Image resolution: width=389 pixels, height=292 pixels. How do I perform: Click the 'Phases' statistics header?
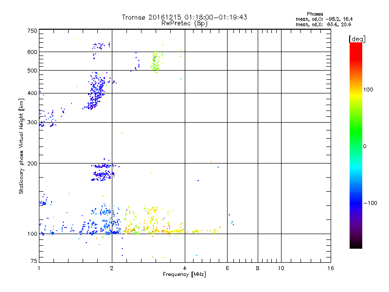(x=315, y=14)
